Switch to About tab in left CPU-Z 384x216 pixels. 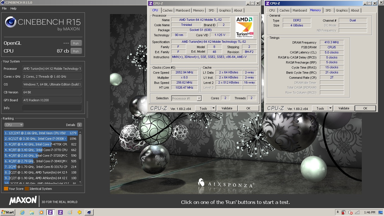[x=238, y=10]
